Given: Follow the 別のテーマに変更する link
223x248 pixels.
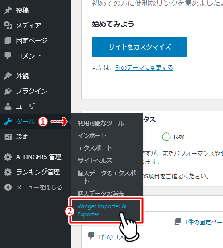Looking at the screenshot, I should tap(144, 68).
